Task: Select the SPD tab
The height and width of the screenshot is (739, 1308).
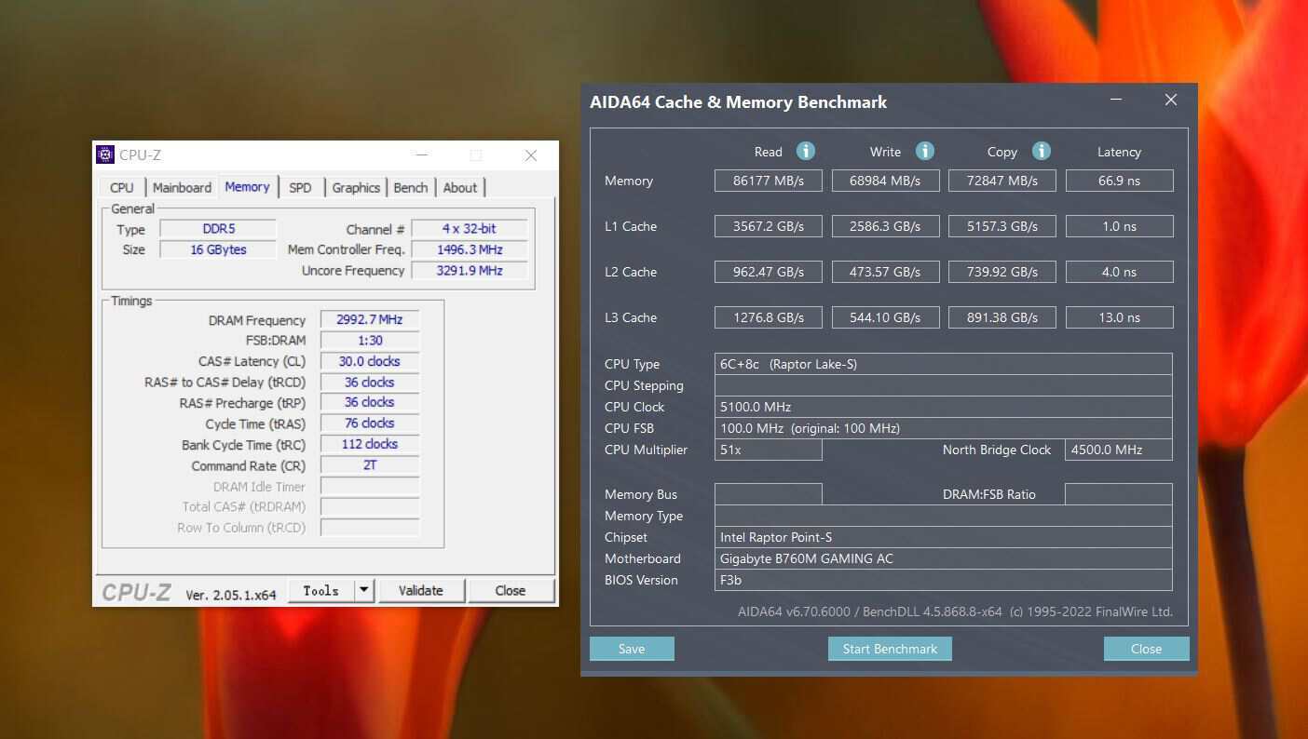Action: coord(300,187)
